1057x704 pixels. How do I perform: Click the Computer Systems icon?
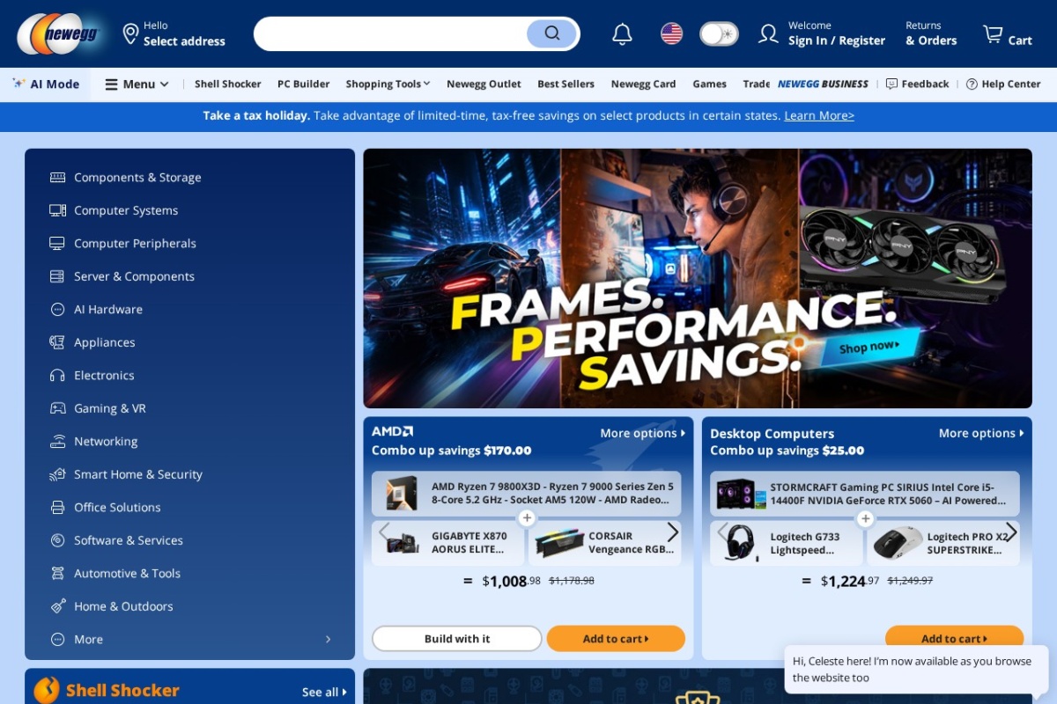click(57, 210)
